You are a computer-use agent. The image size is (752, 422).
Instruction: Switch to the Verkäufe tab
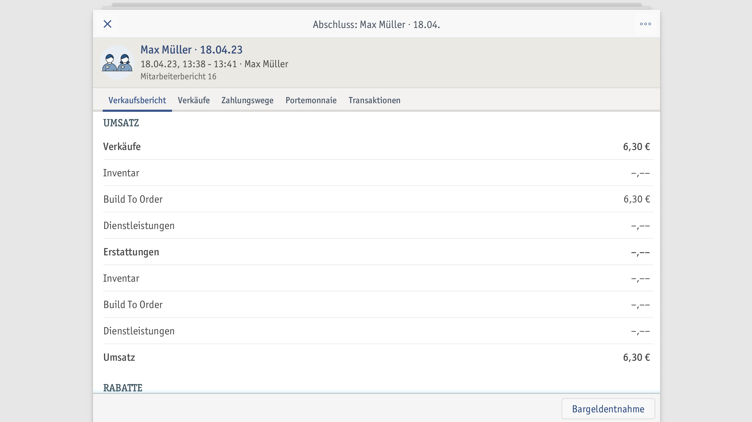tap(194, 100)
